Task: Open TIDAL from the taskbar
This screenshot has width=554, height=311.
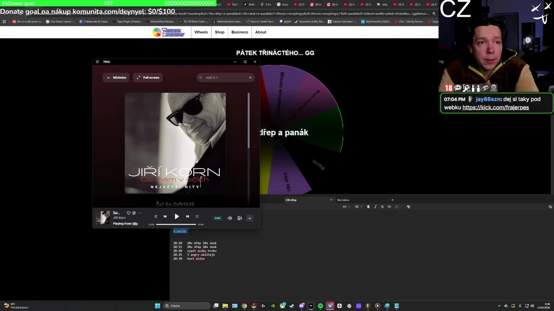Action: point(311,306)
